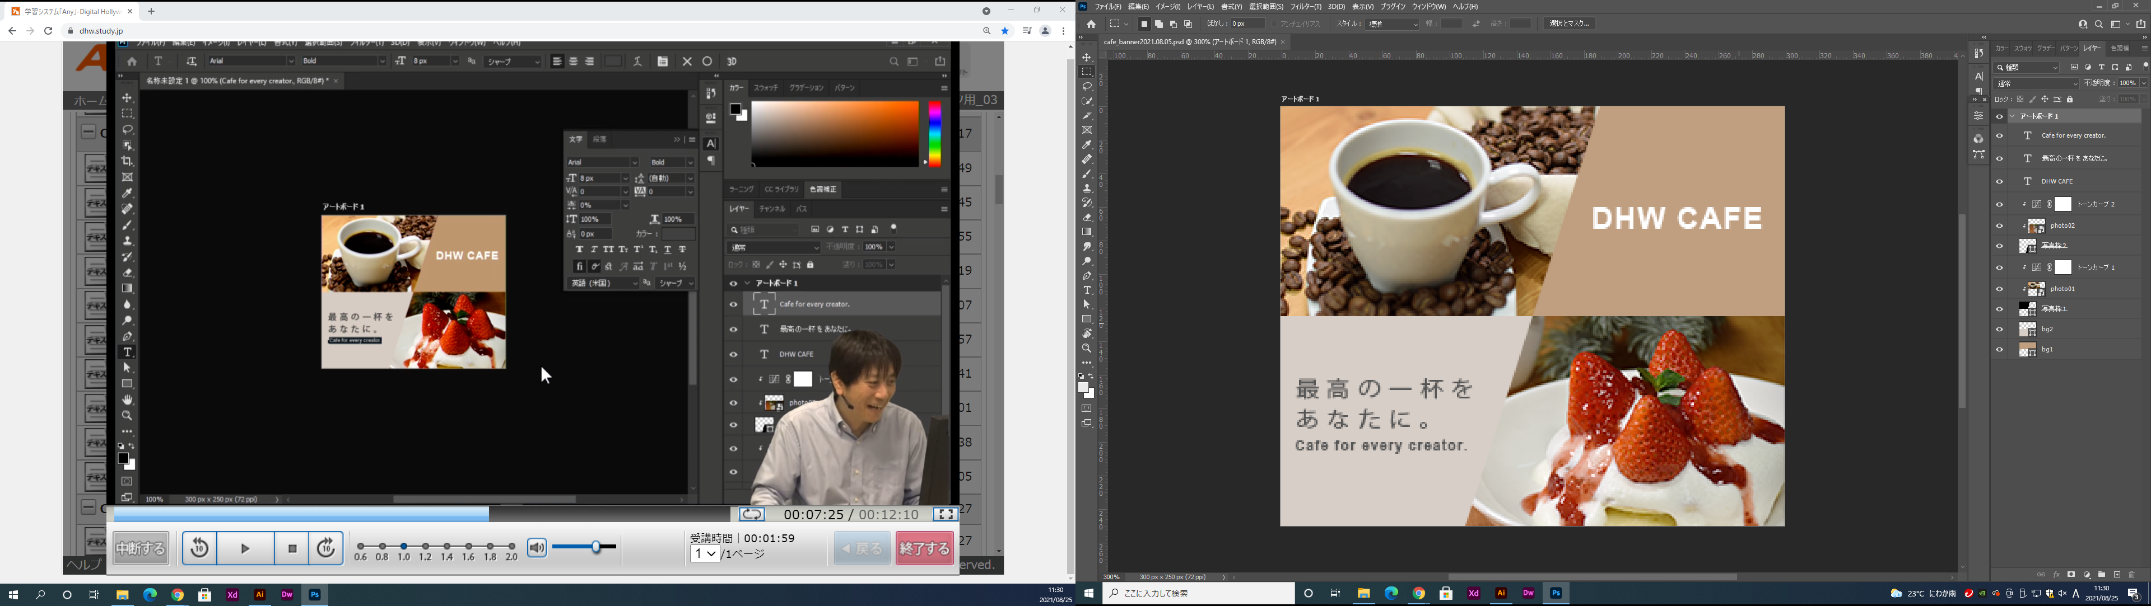Viewport: 2151px width, 606px height.
Task: Open the レイヤー(L) menu
Action: pyautogui.click(x=1201, y=7)
